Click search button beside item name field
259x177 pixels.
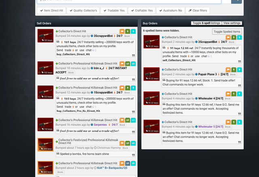pos(236,1)
